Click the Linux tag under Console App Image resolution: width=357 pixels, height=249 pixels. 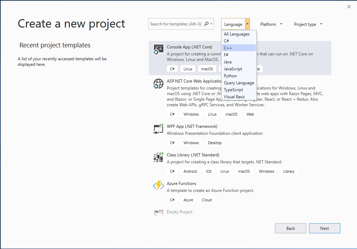[x=188, y=69]
